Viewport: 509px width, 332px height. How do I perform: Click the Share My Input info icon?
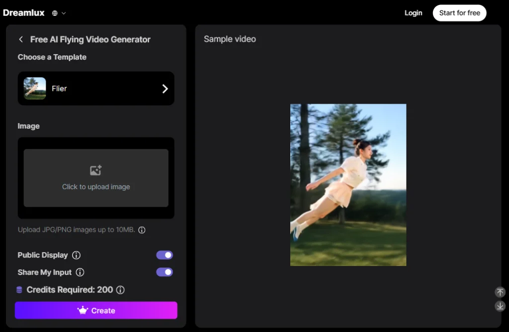click(x=80, y=272)
